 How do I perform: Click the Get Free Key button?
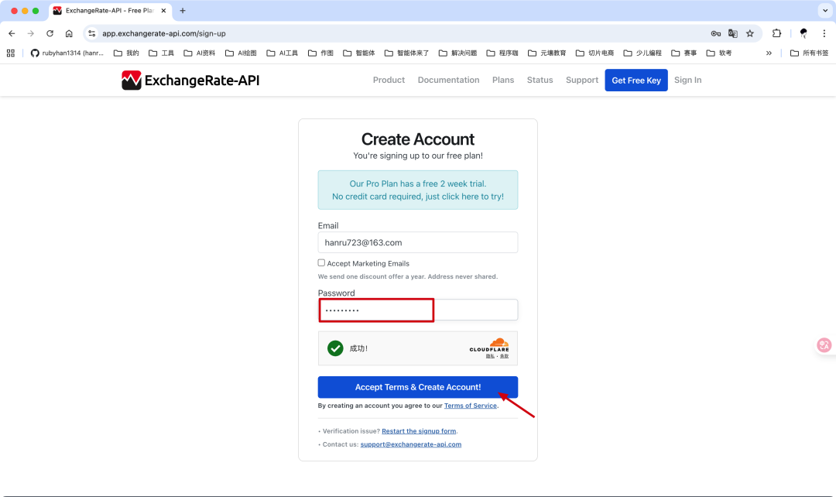pyautogui.click(x=636, y=80)
